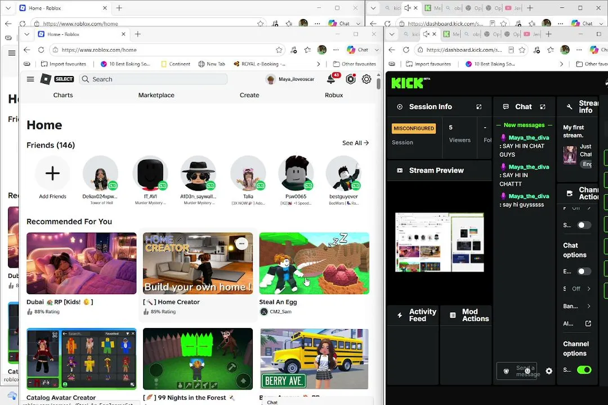608x405 pixels.
Task: Open tab search chevron in background Roblox window
Action: click(8, 8)
